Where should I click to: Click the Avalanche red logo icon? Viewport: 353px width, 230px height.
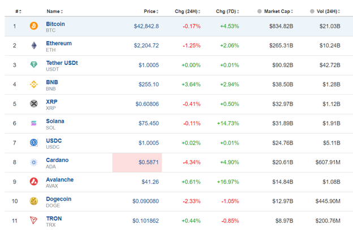[33, 182]
